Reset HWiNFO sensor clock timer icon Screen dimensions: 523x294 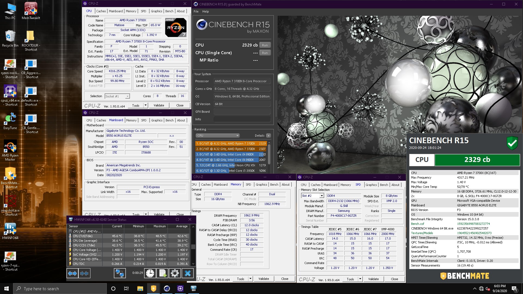point(150,273)
